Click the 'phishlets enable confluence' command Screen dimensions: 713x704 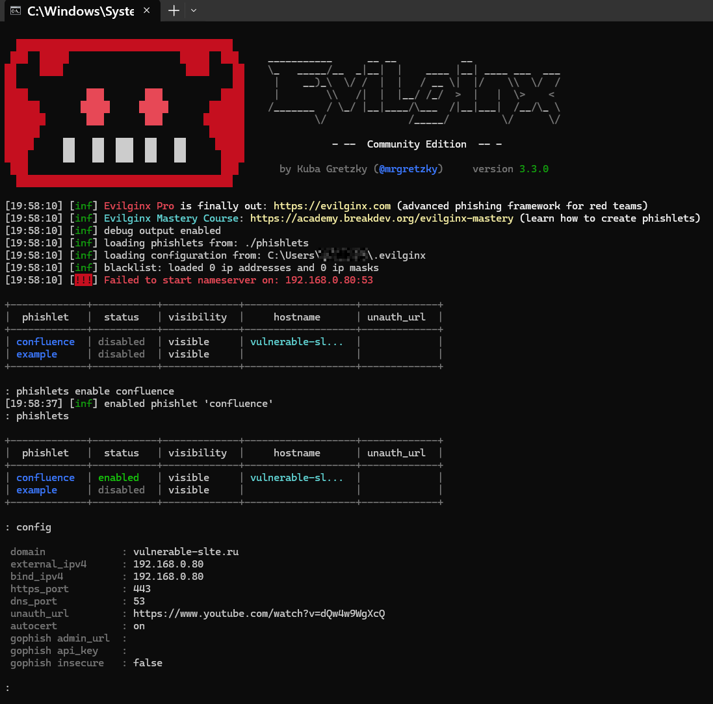[x=95, y=391]
